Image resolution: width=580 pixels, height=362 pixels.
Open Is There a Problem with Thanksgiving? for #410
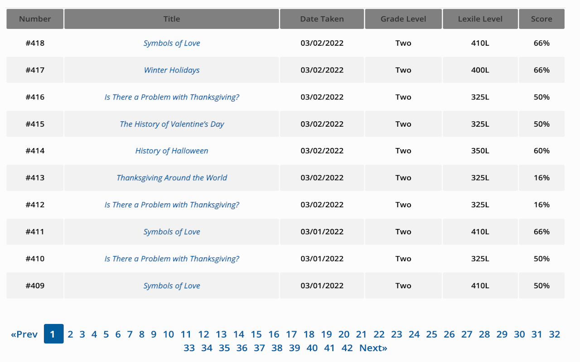point(172,258)
